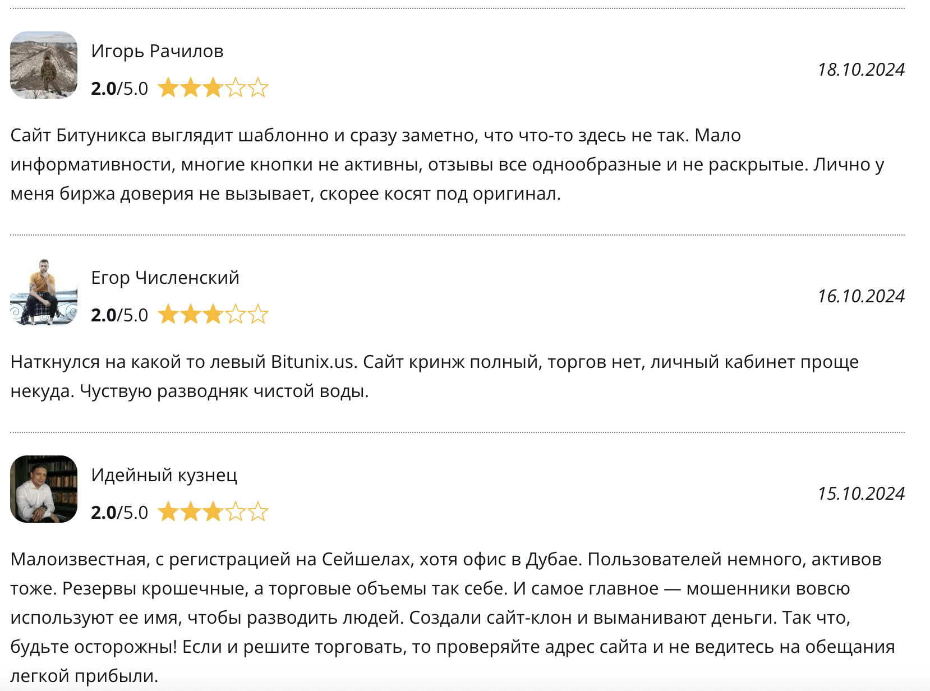Click the third star in Игорь Рачилов's rating
This screenshot has width=930, height=691.
[x=213, y=88]
